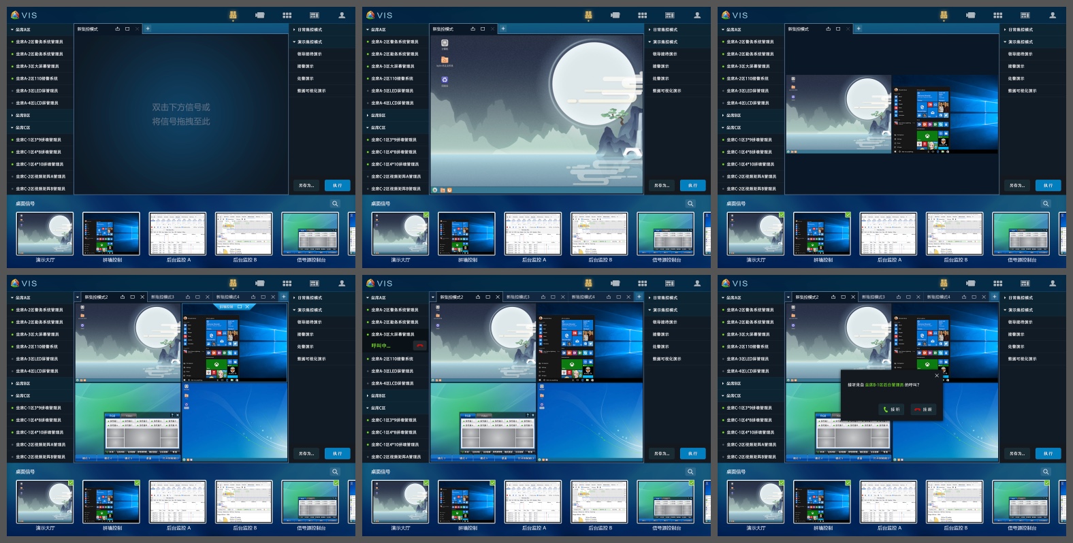Uncheck 演示大厅 thumbnail checkmark in the 呼叫中 window
This screenshot has width=1073, height=543.
[426, 483]
